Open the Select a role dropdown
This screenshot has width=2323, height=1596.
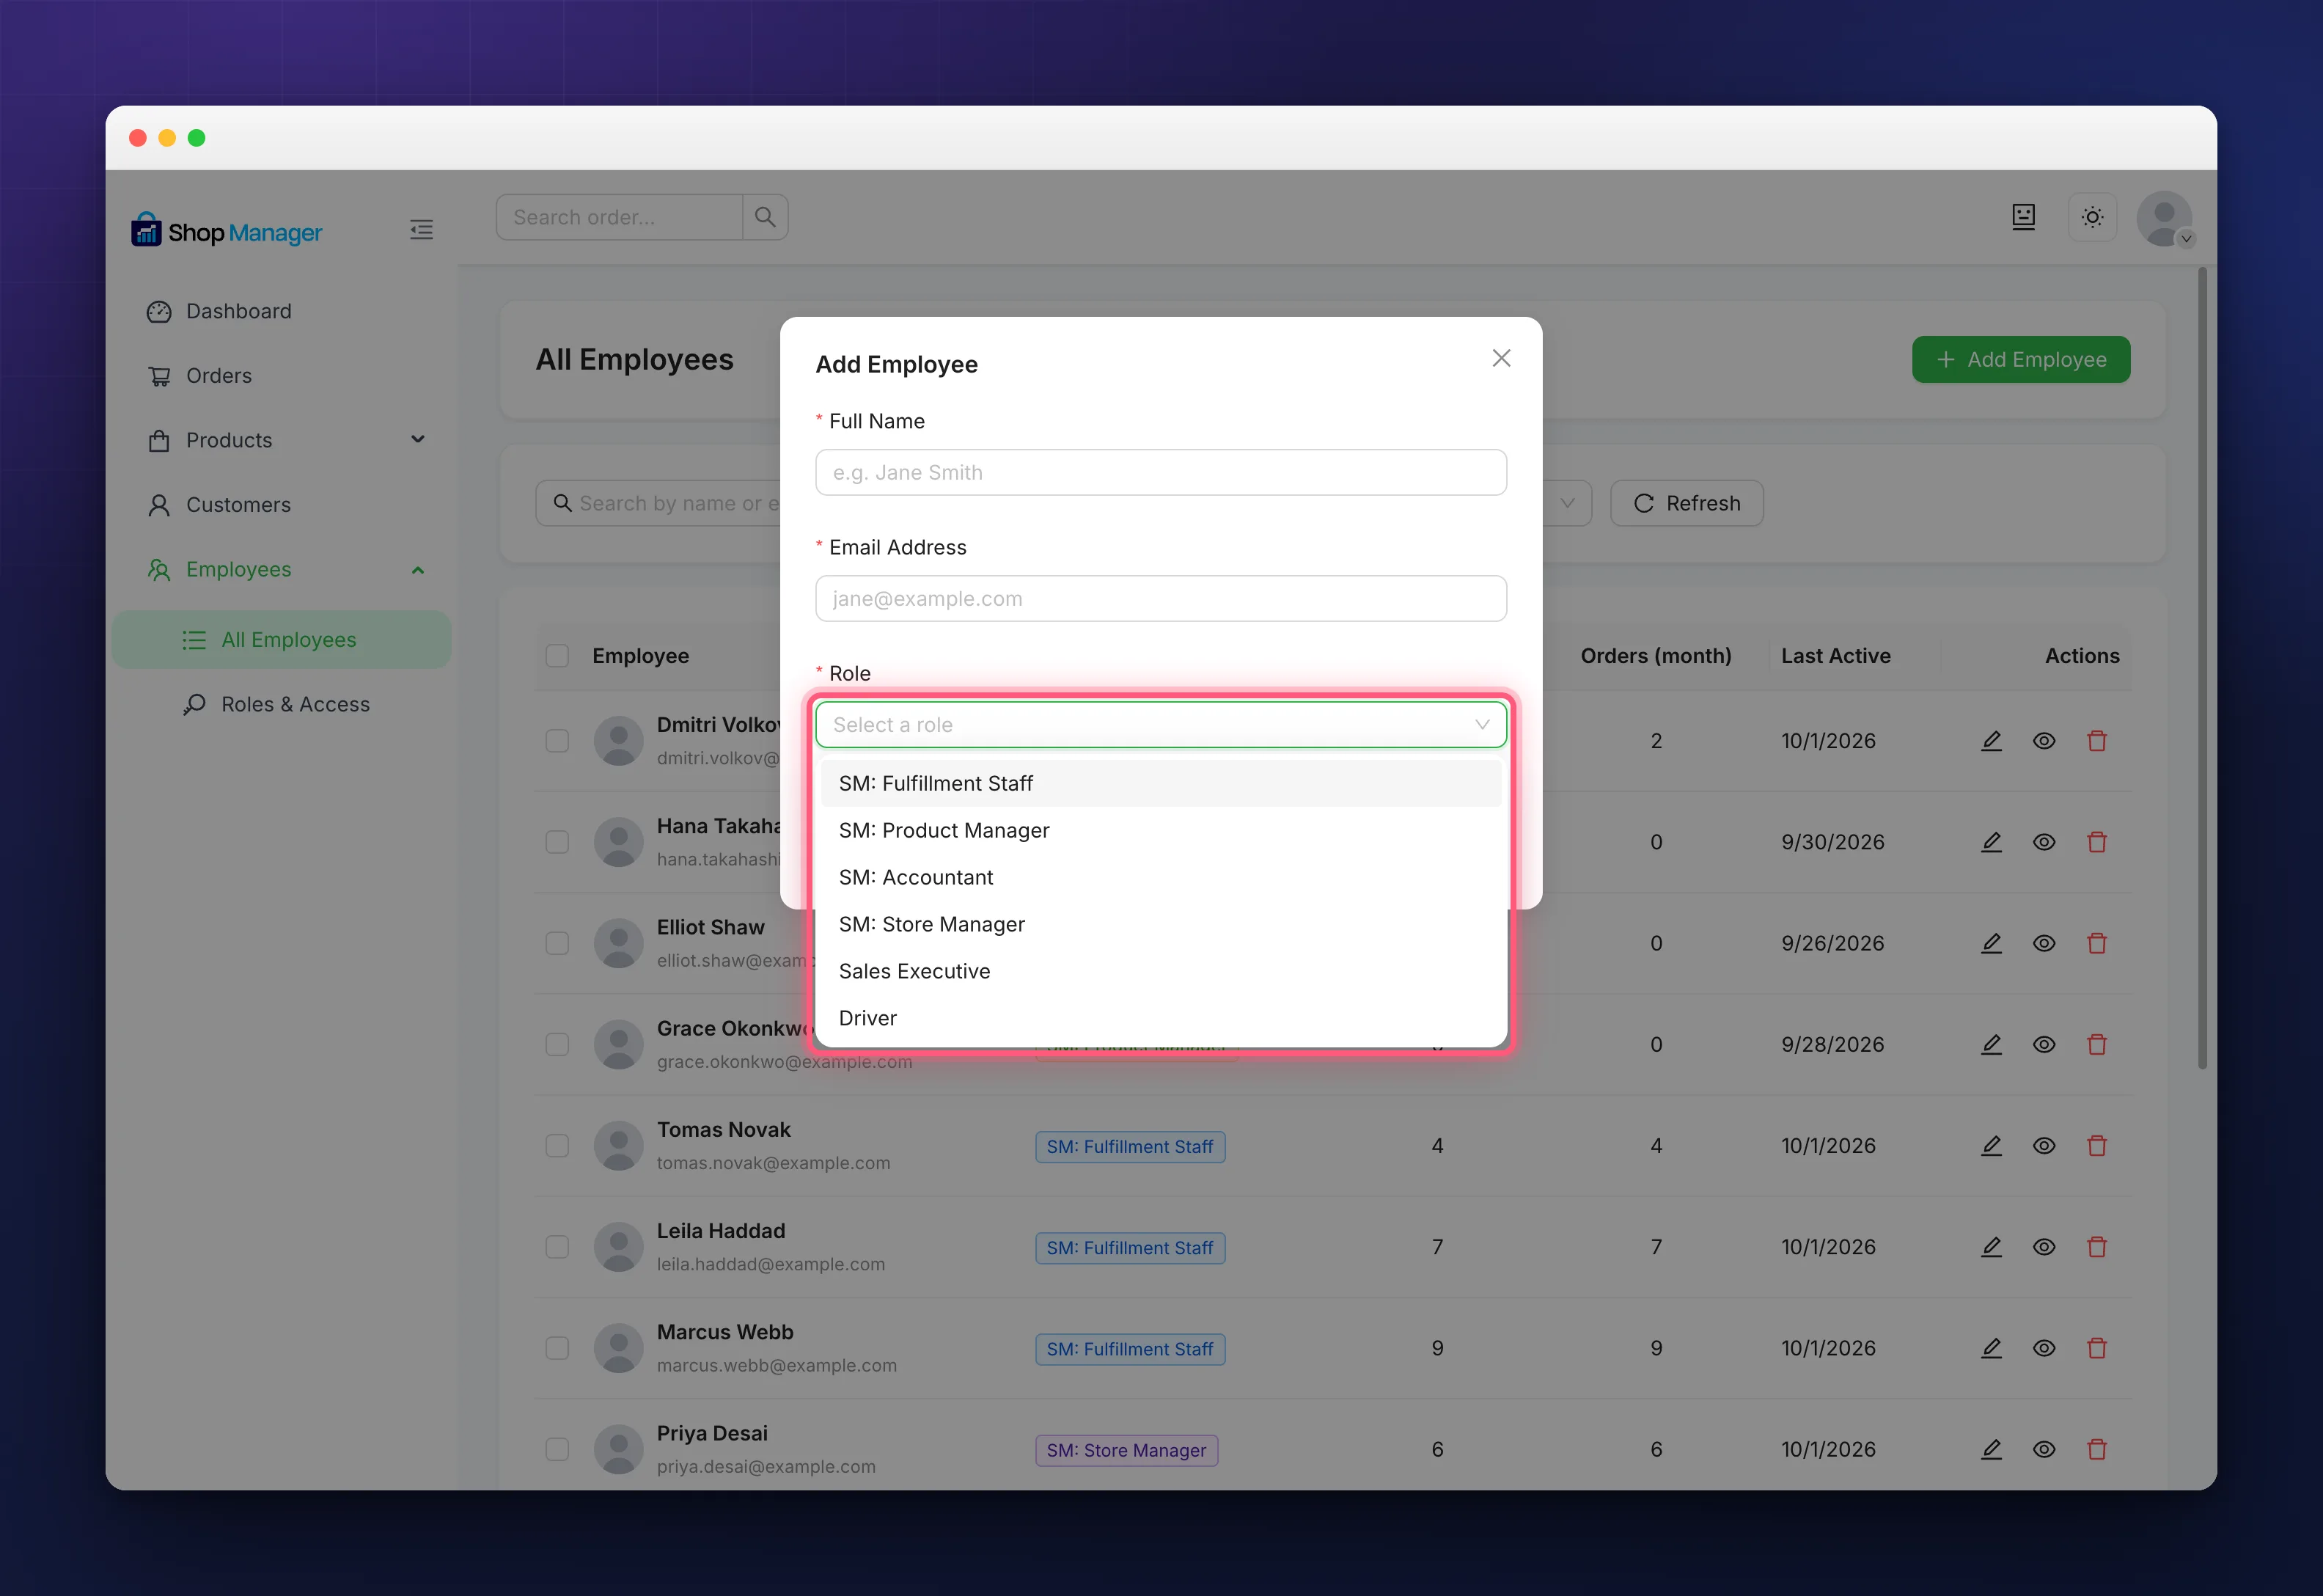[x=1161, y=725]
